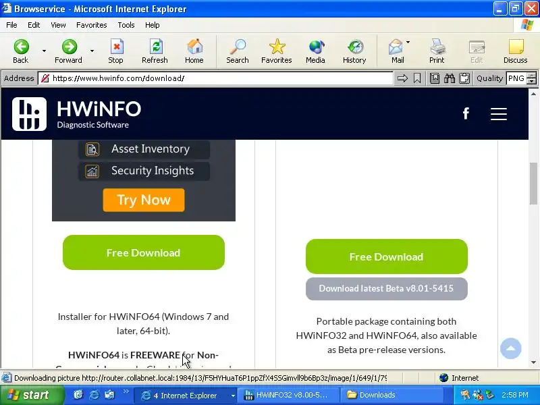
Task: Increase Quality with the up stepper arrow
Action: pos(532,76)
